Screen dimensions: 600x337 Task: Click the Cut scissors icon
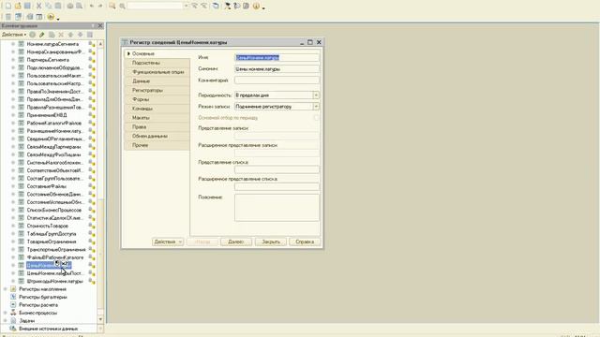click(38, 6)
